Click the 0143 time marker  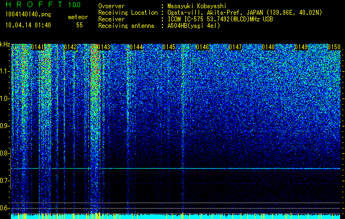pyautogui.click(x=104, y=47)
